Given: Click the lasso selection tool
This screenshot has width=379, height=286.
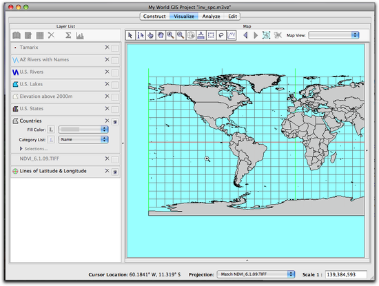Looking at the screenshot, I should click(221, 36).
